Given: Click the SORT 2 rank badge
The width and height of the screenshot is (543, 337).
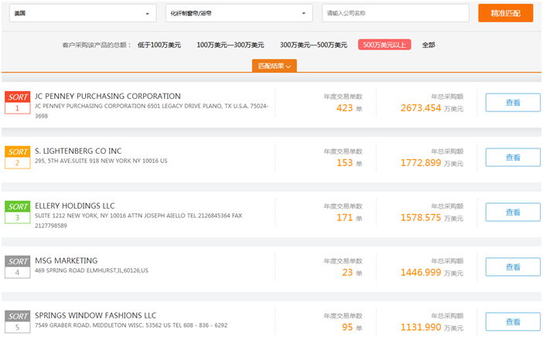Looking at the screenshot, I should pos(17,158).
